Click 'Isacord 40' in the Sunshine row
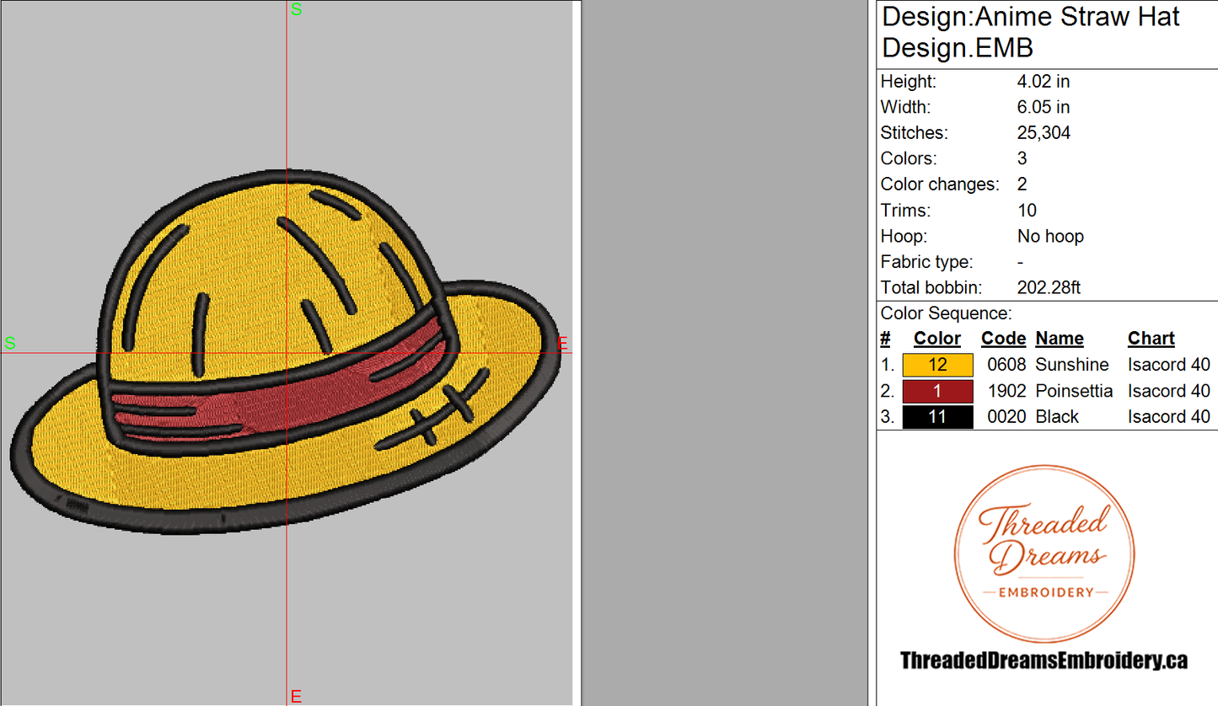Image resolution: width=1218 pixels, height=706 pixels. 1169,365
